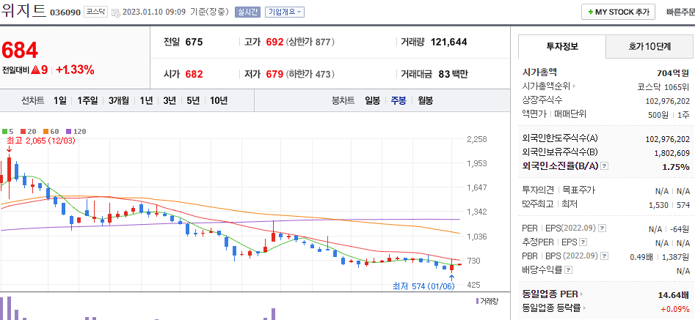Click the 상한가 877 upper limit text
The height and width of the screenshot is (320, 695).
pos(310,42)
